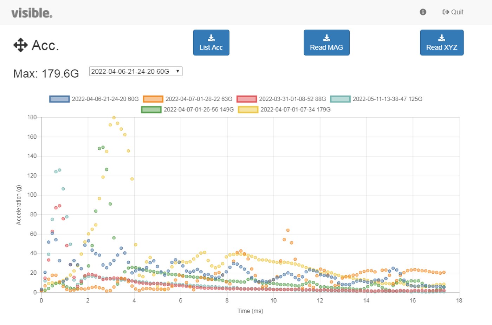The image size is (492, 325).
Task: Click the Quit link
Action: tap(453, 12)
